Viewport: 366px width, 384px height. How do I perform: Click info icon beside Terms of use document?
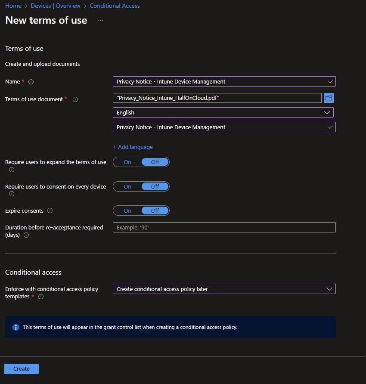pos(75,99)
